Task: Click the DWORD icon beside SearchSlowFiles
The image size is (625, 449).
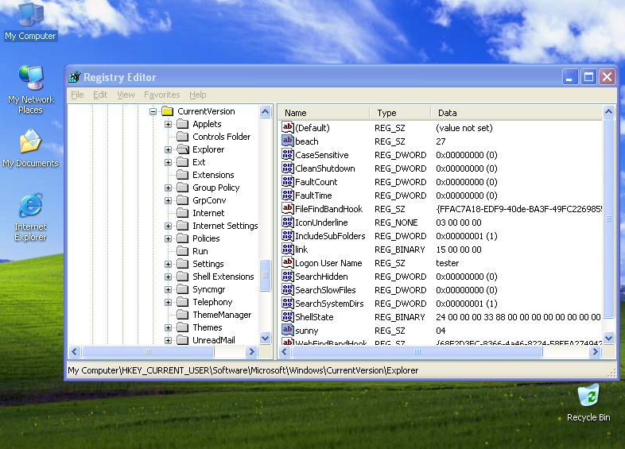Action: (x=287, y=290)
